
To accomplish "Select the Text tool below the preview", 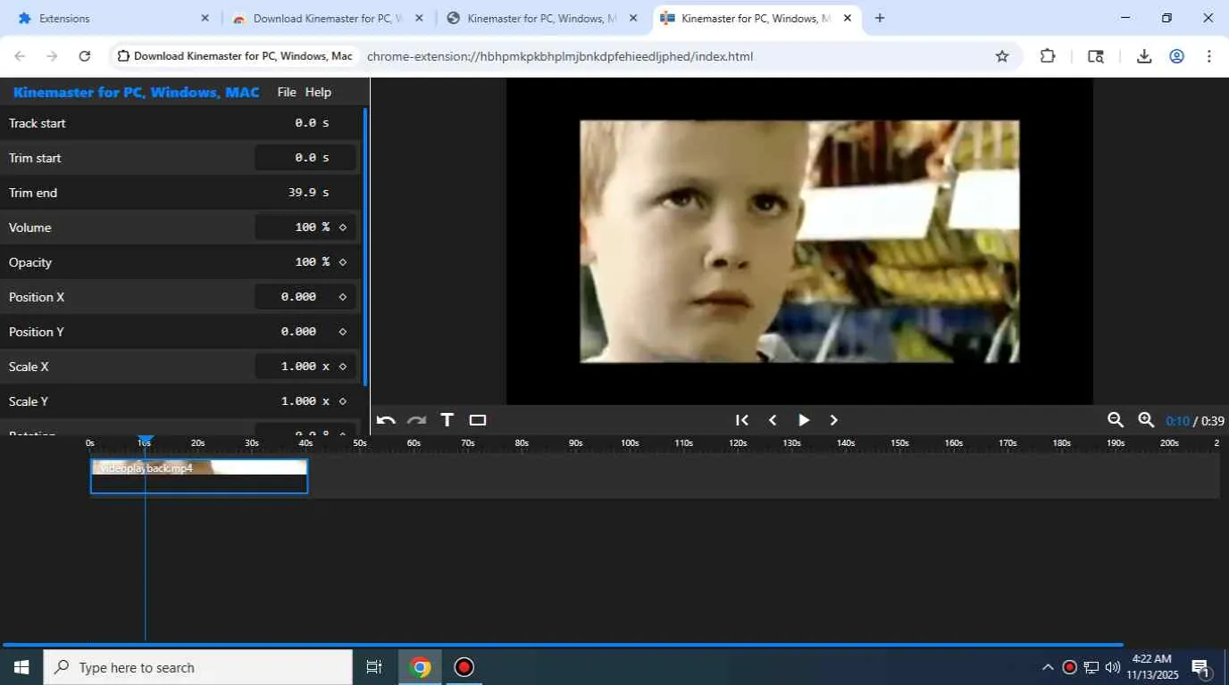I will pos(447,420).
